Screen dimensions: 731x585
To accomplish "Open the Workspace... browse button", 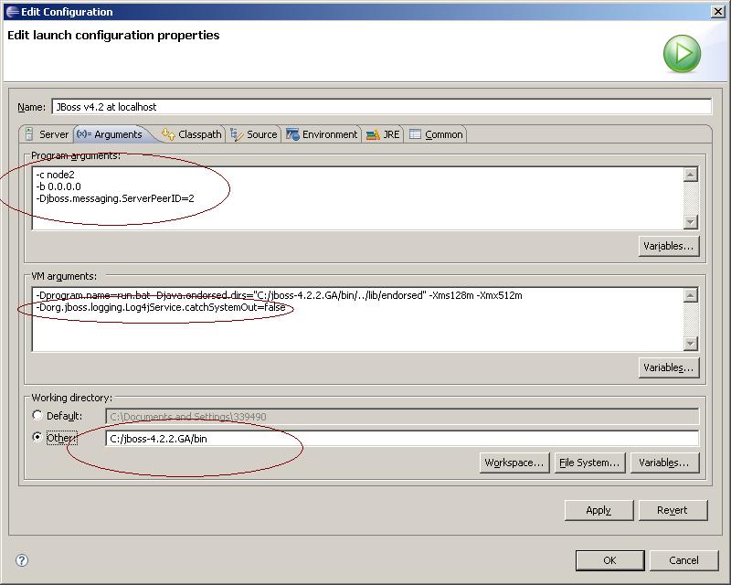I will (514, 463).
